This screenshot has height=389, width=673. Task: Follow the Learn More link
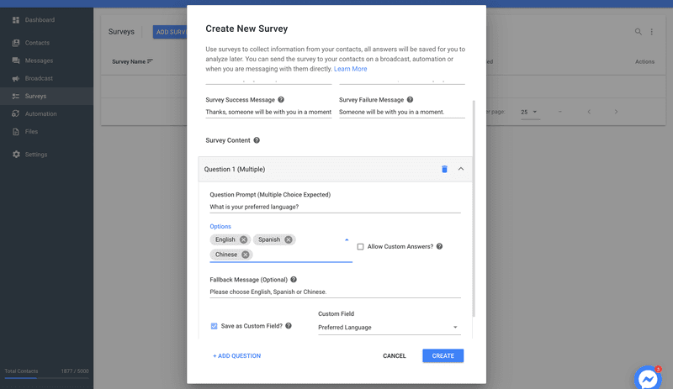(350, 69)
